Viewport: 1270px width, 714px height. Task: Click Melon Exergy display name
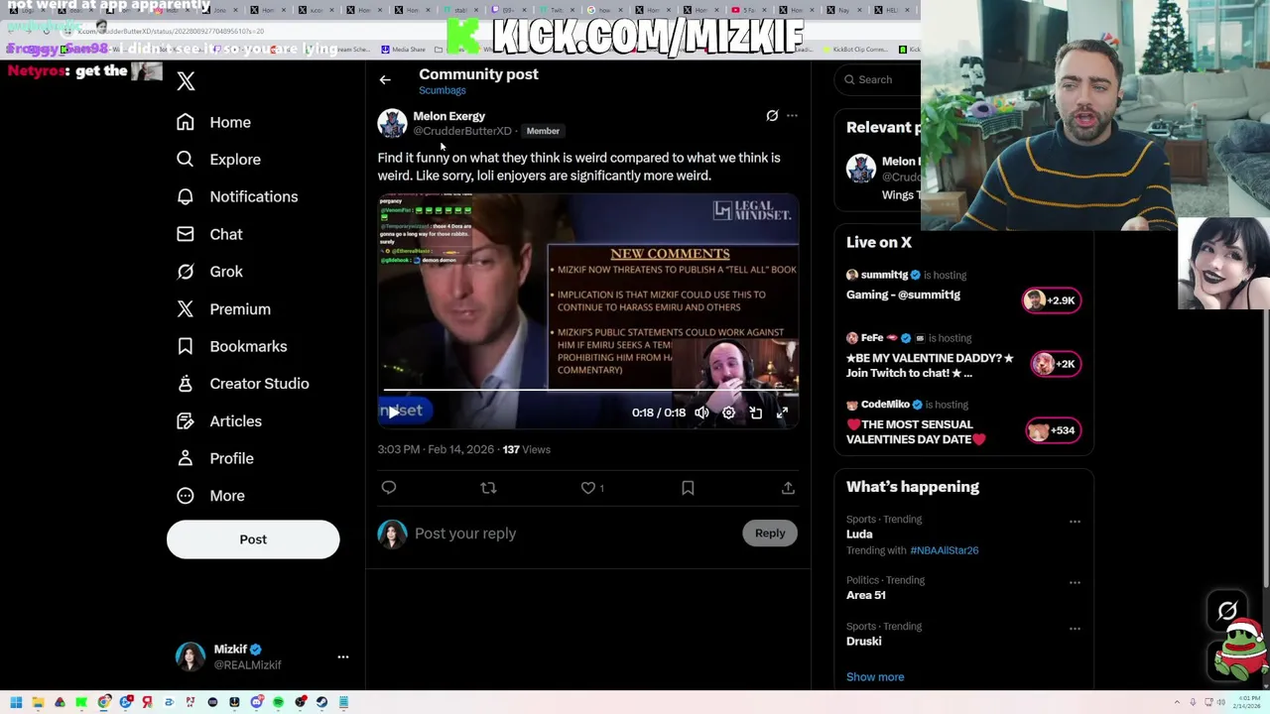coord(448,116)
